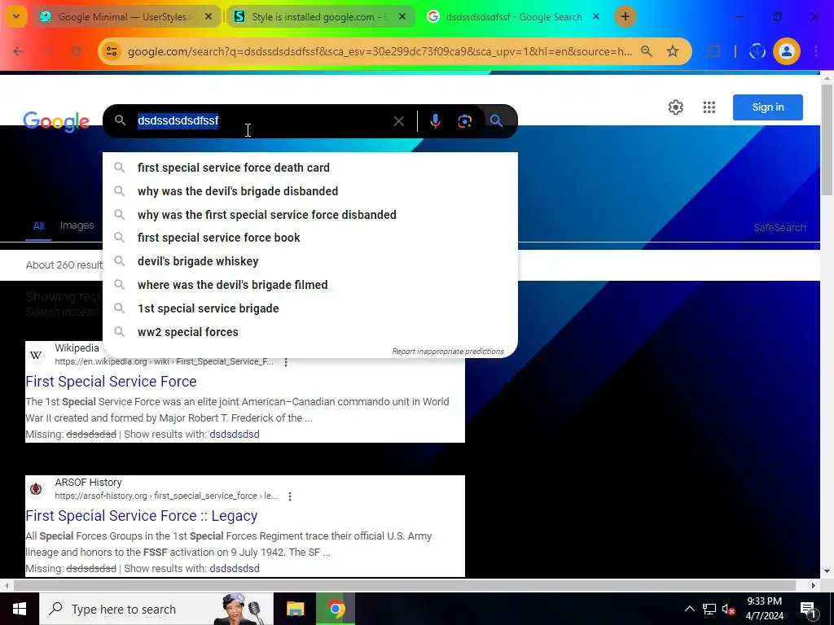Click the scrollbar down arrow
The width and height of the screenshot is (834, 625).
point(827,571)
